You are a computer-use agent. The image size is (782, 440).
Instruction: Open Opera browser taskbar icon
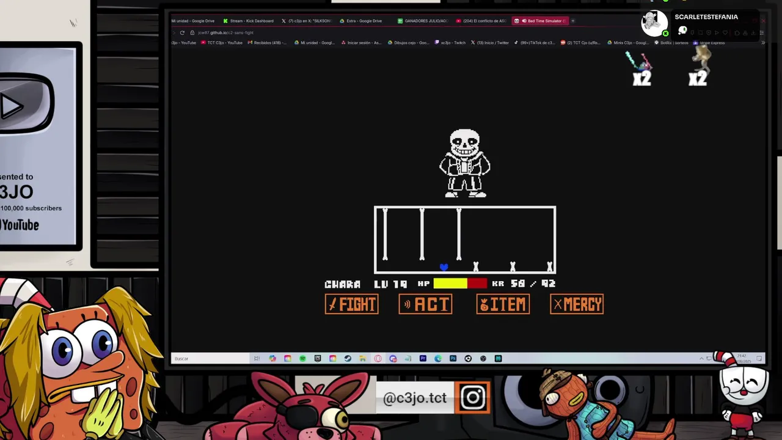[x=378, y=359]
